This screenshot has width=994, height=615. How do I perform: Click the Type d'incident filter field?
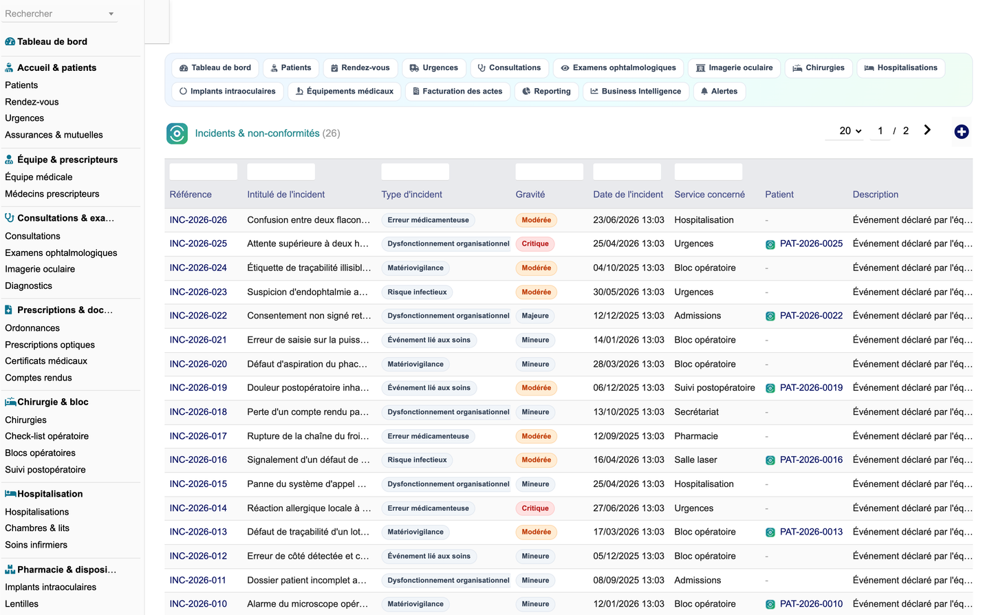coord(415,172)
